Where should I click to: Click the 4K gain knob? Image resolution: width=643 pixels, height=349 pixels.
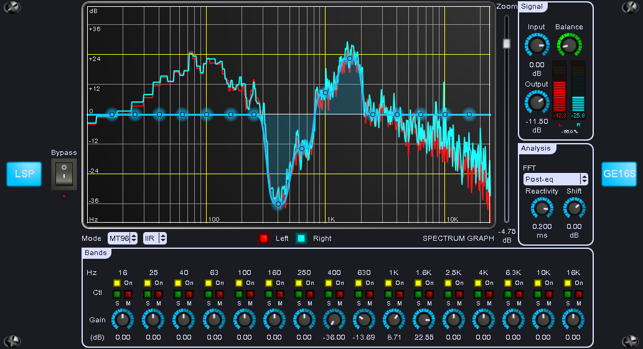(x=483, y=320)
